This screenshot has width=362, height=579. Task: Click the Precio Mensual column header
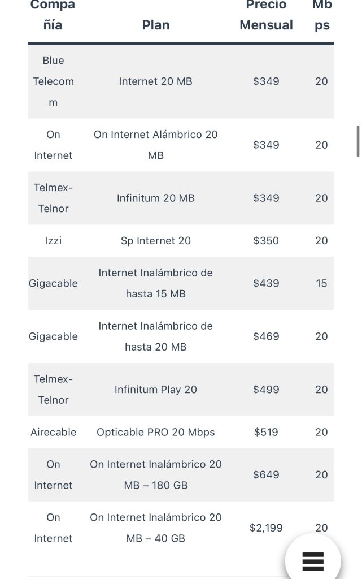266,15
